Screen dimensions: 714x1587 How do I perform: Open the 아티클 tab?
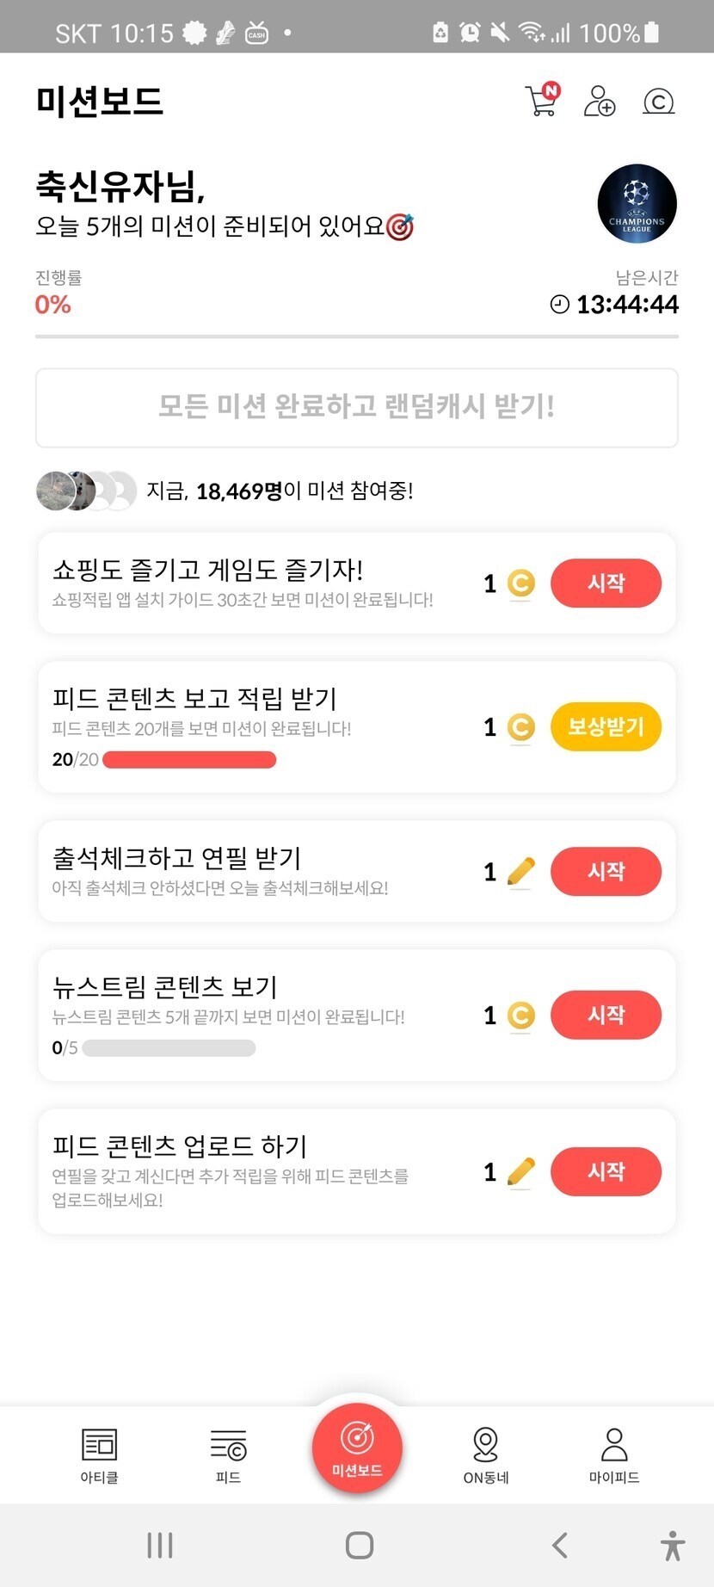click(x=99, y=1454)
